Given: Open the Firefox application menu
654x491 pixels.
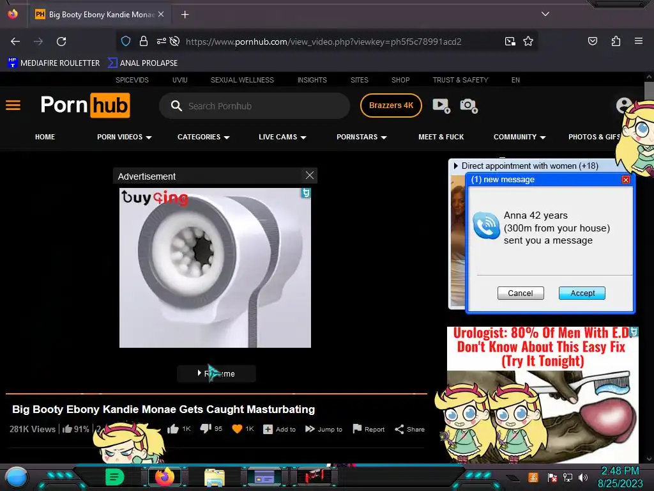Looking at the screenshot, I should [639, 41].
